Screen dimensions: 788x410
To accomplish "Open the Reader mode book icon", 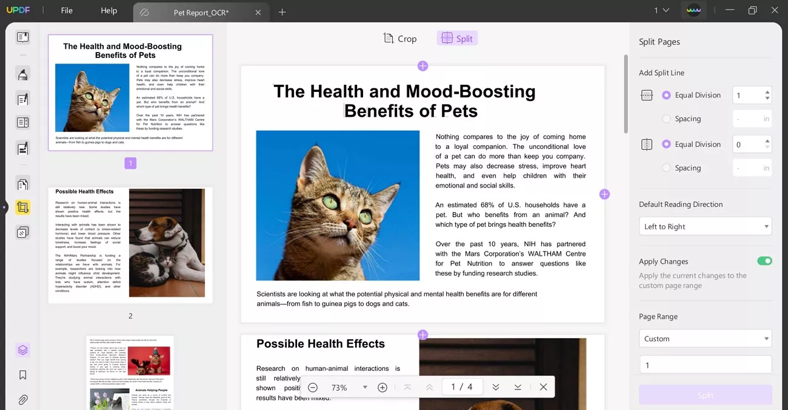I will tap(22, 37).
